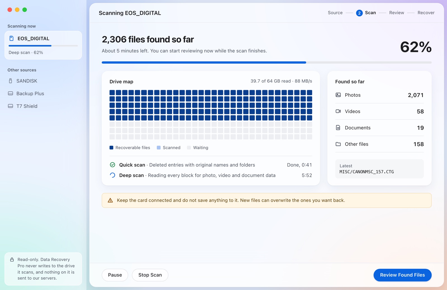447x290 pixels.
Task: Click the Documents file icon
Action: (338, 128)
